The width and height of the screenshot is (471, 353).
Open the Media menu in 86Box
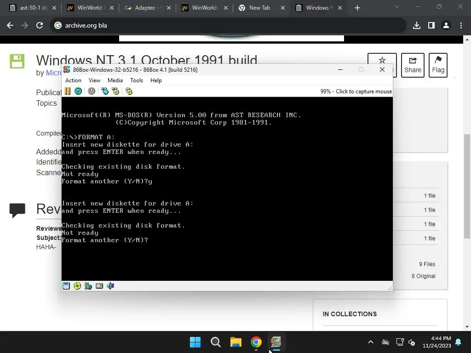(x=115, y=80)
